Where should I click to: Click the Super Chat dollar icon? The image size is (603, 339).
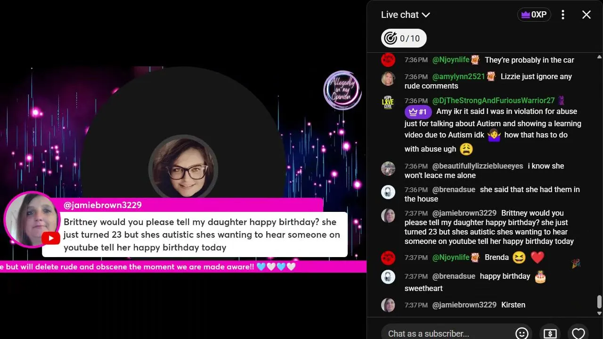click(x=550, y=333)
